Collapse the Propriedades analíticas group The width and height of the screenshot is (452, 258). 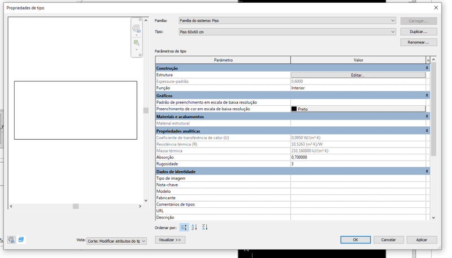click(x=427, y=131)
